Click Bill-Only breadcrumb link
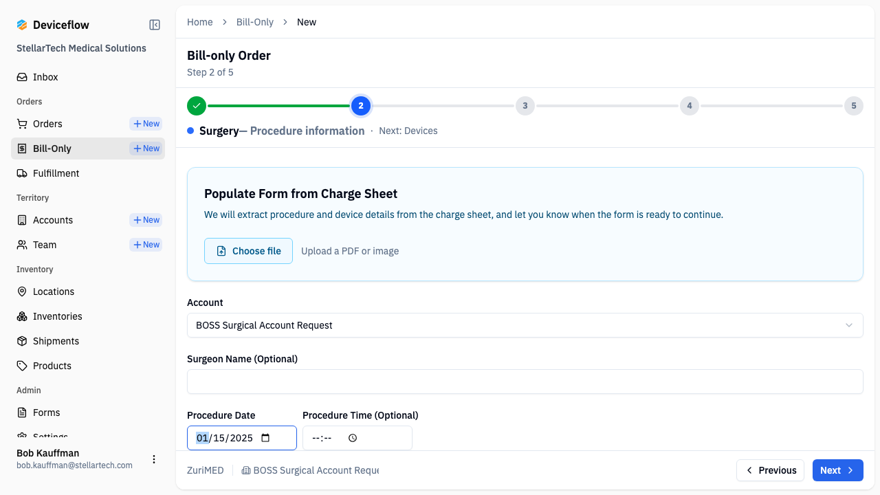Viewport: 880px width, 495px height. [255, 22]
